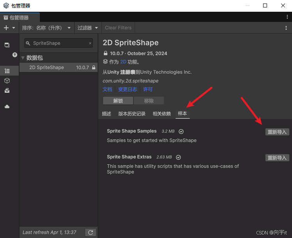Image resolution: width=292 pixels, height=238 pixels.
Task: Click the plus add package icon
Action: 6,28
